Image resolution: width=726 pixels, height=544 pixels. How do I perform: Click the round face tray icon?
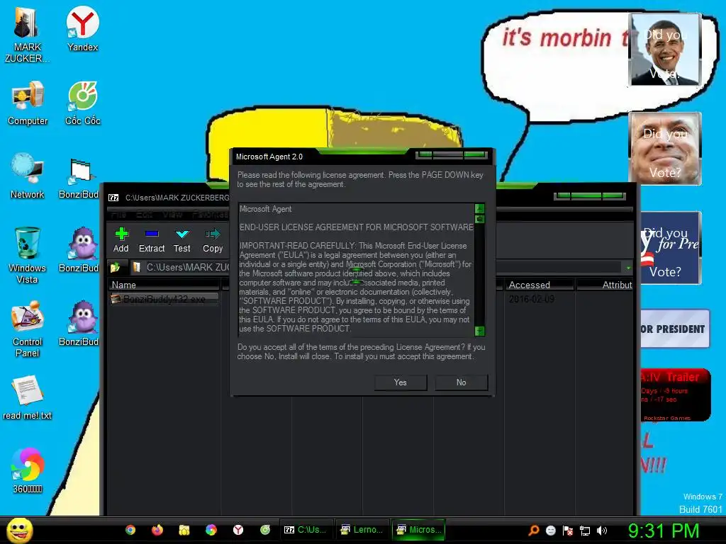pyautogui.click(x=550, y=531)
